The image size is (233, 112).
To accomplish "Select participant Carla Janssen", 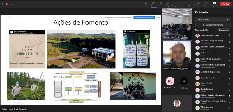I will click(213, 54).
